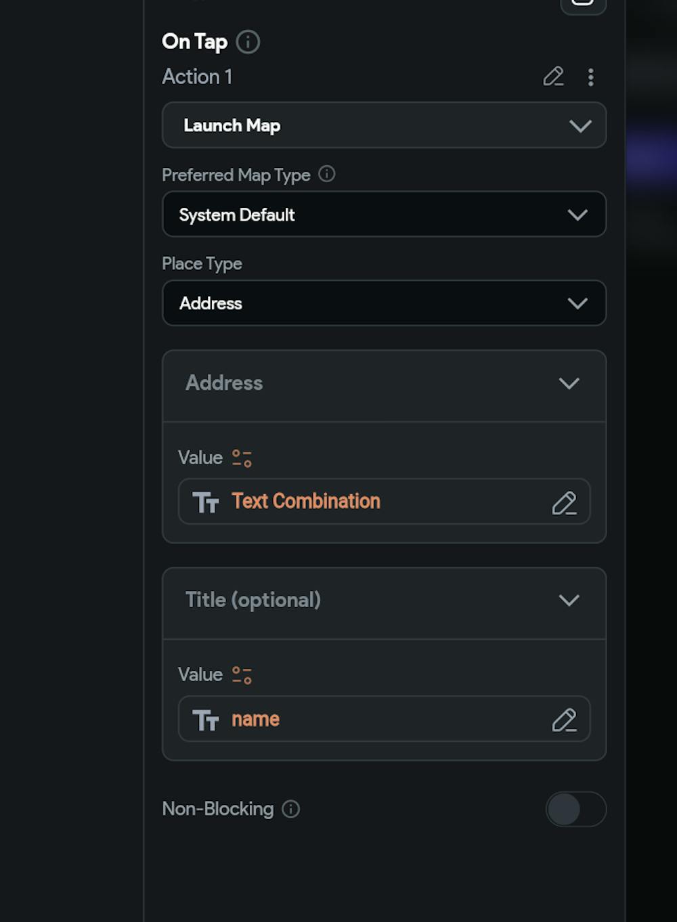The width and height of the screenshot is (677, 922).
Task: Collapse the Address section
Action: click(569, 383)
